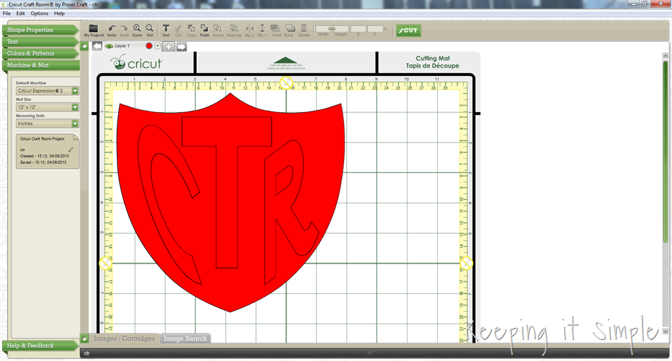This screenshot has height=361, width=672.
Task: Open the Measuring Units dropdown
Action: (x=47, y=123)
